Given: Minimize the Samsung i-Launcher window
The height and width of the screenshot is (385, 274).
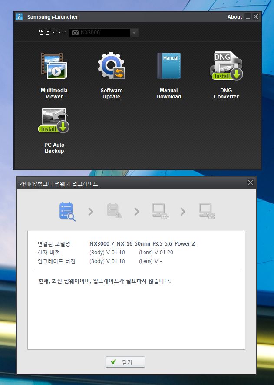Looking at the screenshot, I should click(248, 17).
